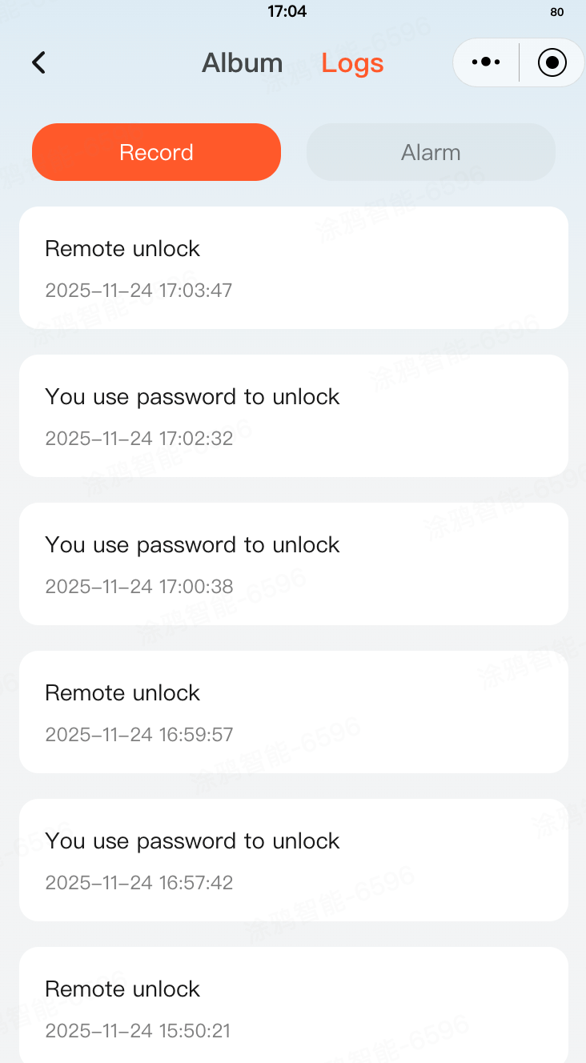Click the timestamp 2025-11-24 17:03:47
This screenshot has height=1063, width=586.
tap(138, 290)
